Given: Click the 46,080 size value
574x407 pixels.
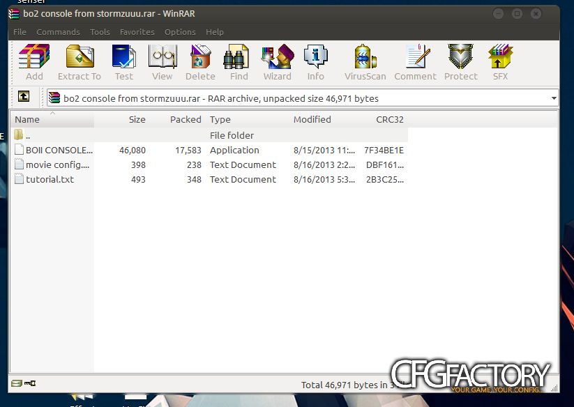Looking at the screenshot, I should coord(132,150).
